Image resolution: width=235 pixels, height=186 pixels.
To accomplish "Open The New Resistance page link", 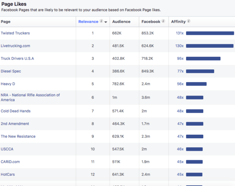I will point(18,136).
